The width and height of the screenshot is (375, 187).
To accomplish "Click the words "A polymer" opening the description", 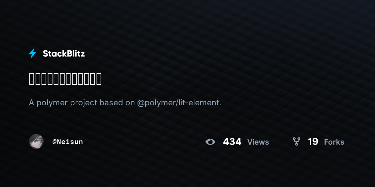I will click(48, 103).
